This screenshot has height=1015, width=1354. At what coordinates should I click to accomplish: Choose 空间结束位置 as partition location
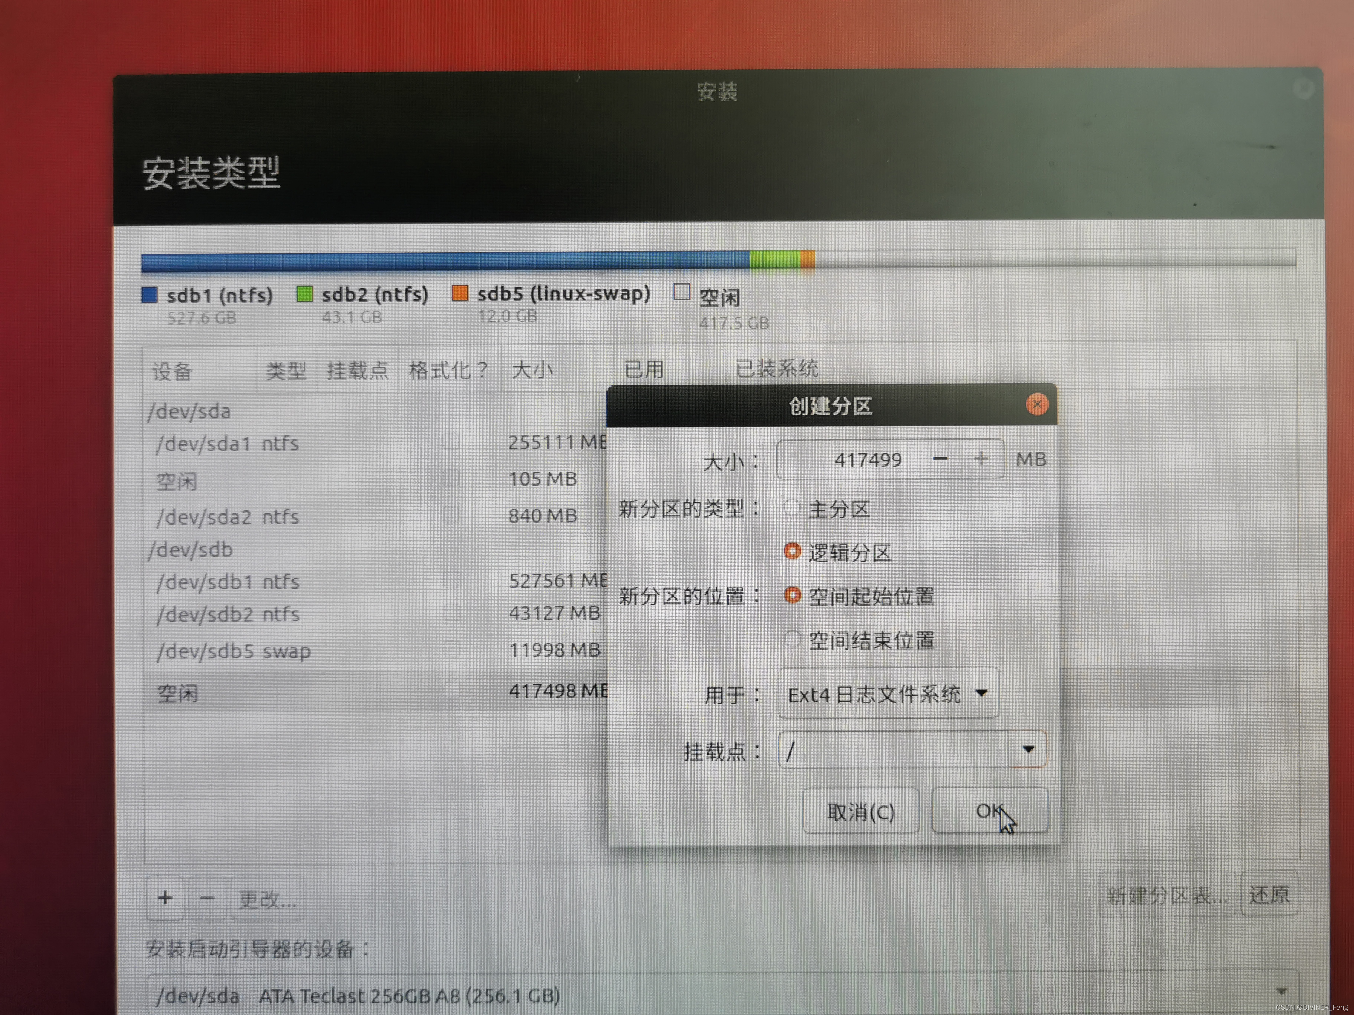point(859,641)
